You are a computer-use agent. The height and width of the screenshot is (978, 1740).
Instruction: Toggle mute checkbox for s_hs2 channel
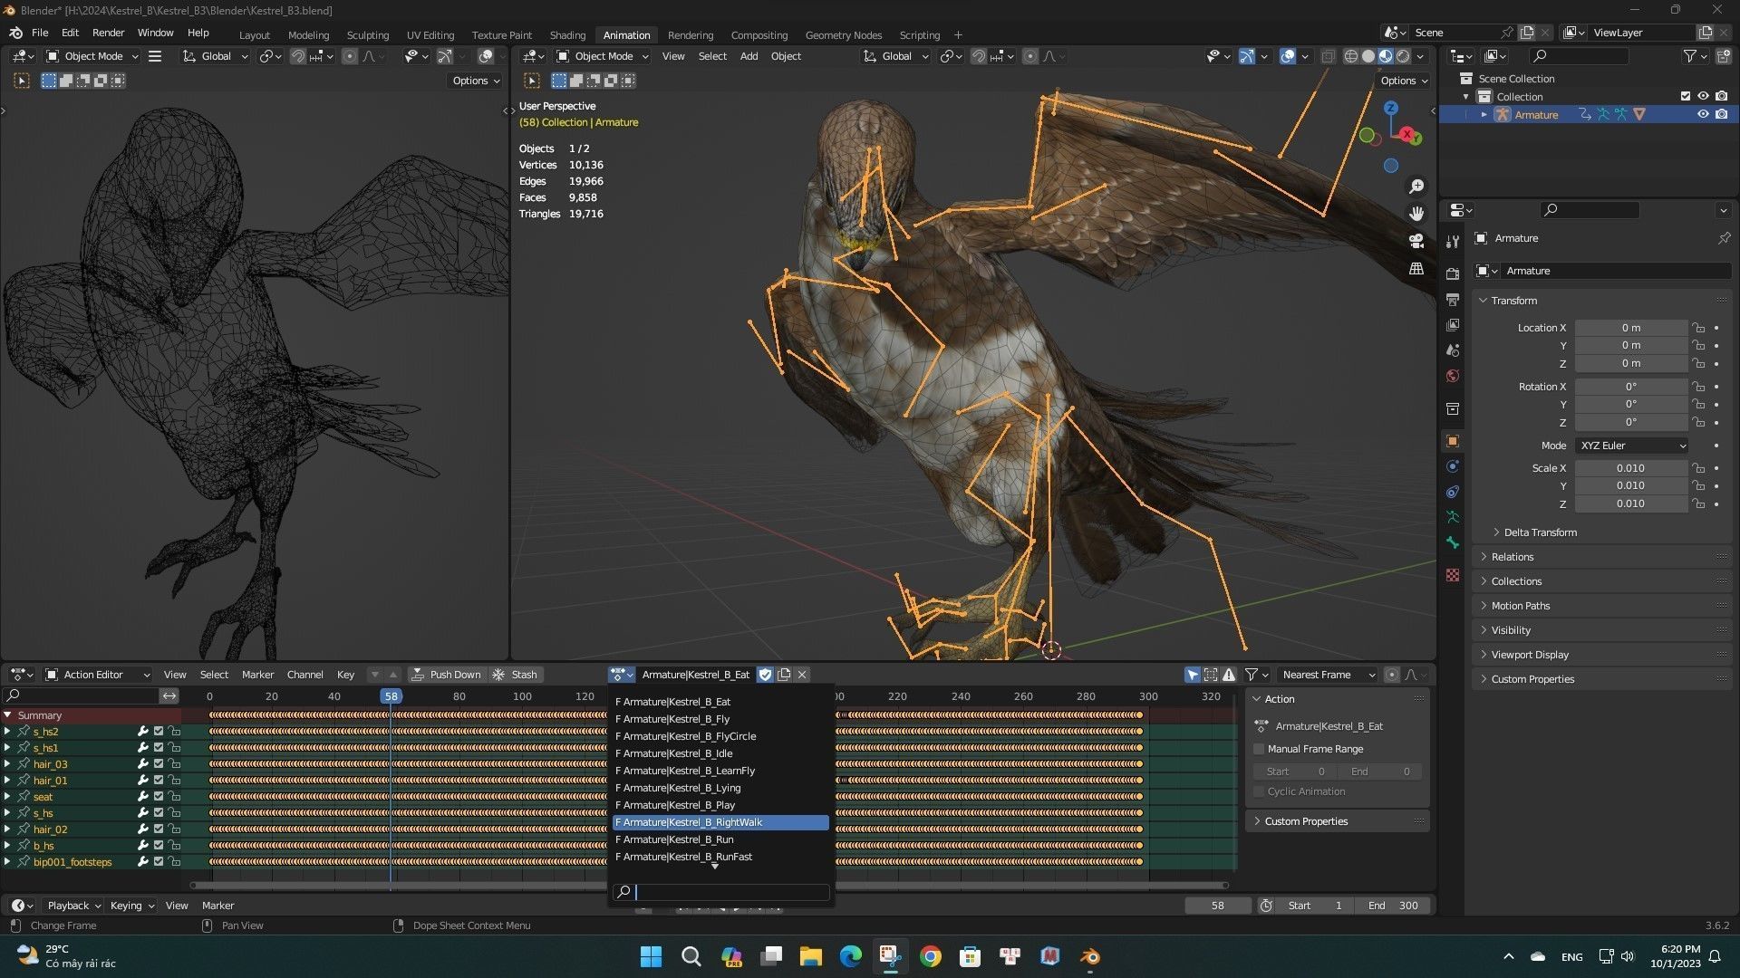(x=159, y=732)
